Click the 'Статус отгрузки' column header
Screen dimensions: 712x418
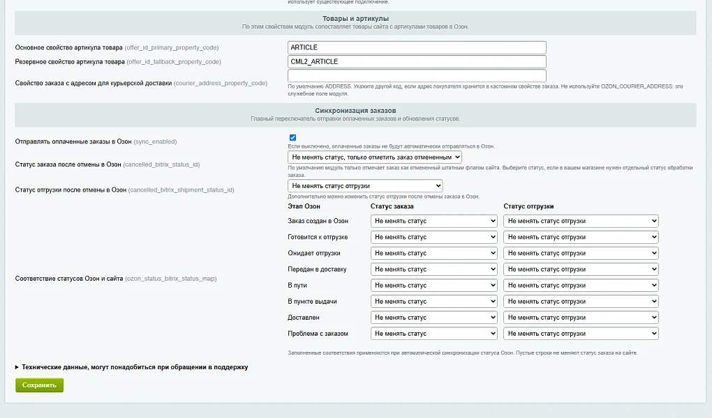click(x=528, y=206)
